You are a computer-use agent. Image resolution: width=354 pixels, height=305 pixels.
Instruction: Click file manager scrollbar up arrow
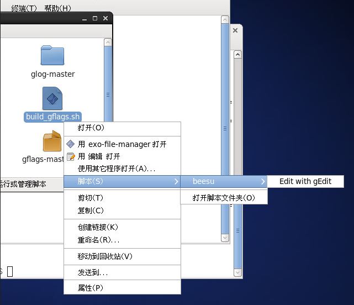[x=108, y=42]
